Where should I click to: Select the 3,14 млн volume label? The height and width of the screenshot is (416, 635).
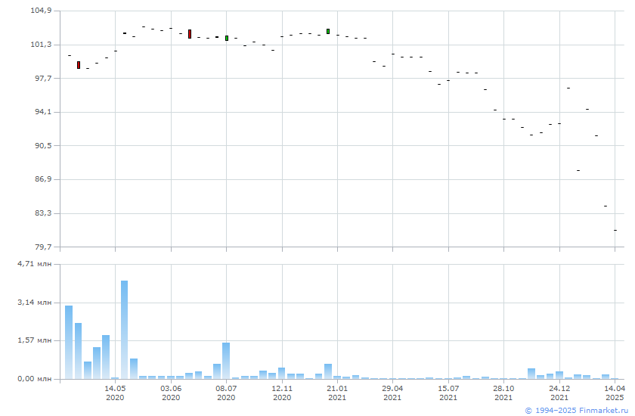pyautogui.click(x=35, y=303)
